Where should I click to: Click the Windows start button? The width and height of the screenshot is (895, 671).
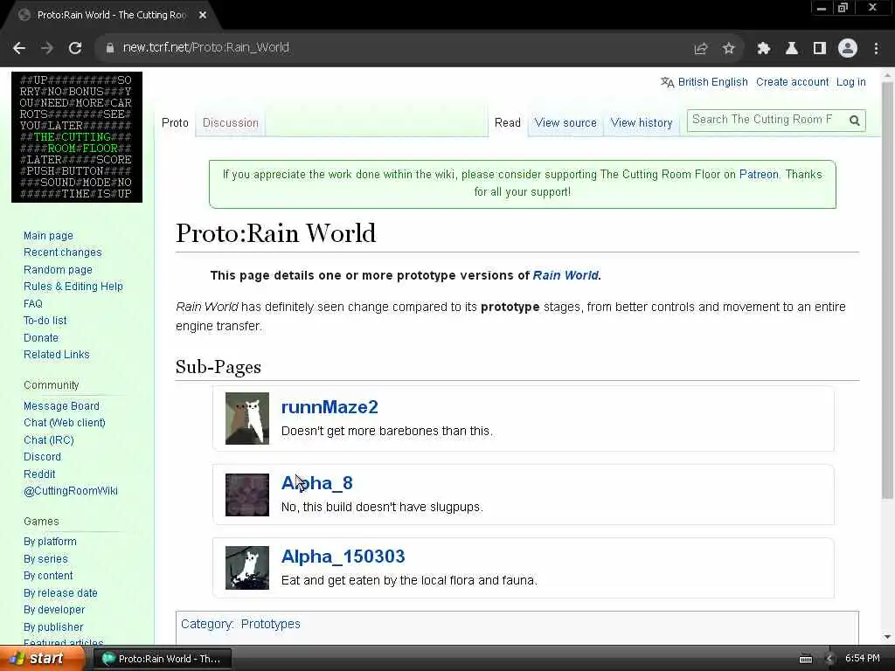pyautogui.click(x=40, y=659)
